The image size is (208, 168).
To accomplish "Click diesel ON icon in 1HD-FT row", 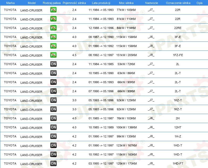I will pos(53,163).
